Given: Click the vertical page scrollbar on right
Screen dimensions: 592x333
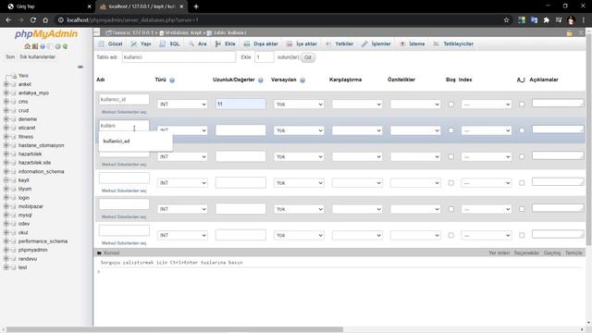Looking at the screenshot, I should [x=589, y=140].
